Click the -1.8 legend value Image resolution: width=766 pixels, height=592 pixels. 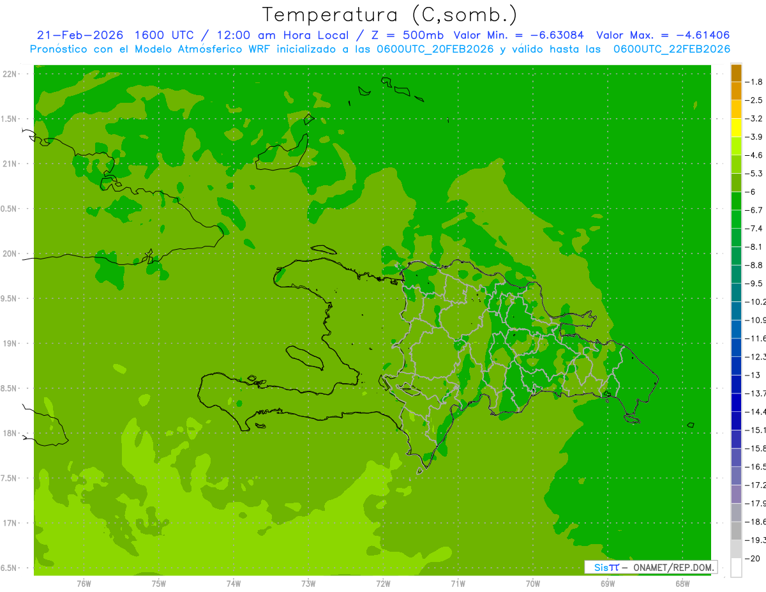[754, 82]
